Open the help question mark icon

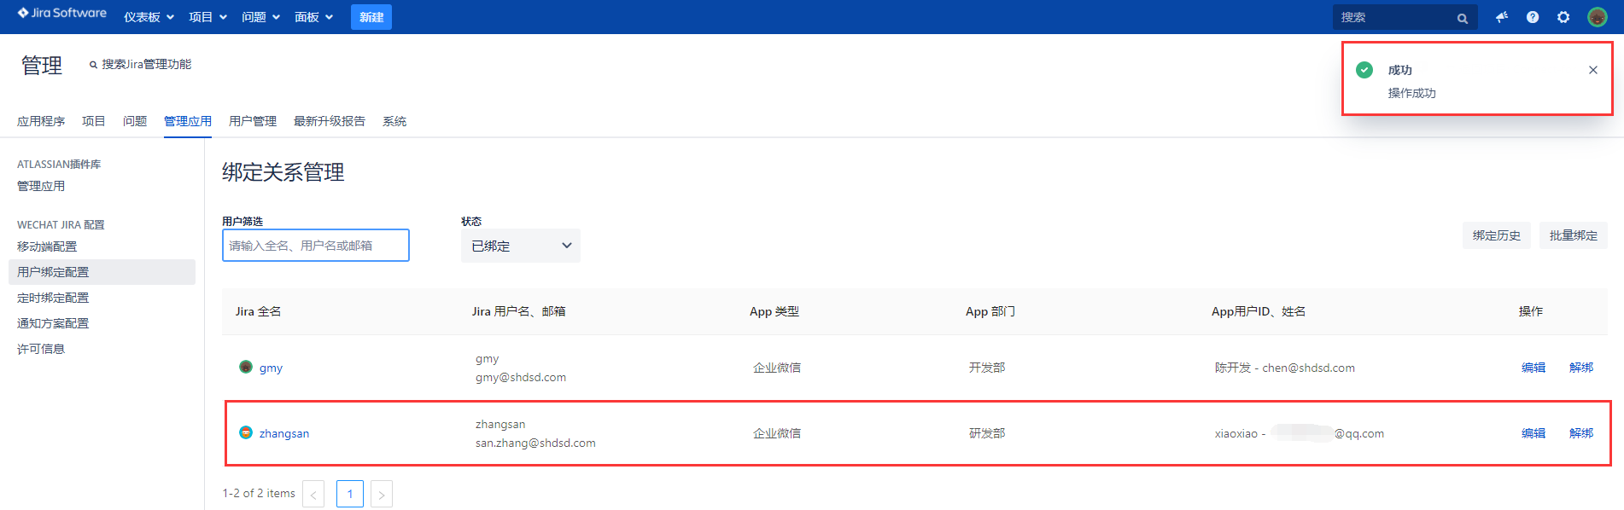tap(1533, 17)
